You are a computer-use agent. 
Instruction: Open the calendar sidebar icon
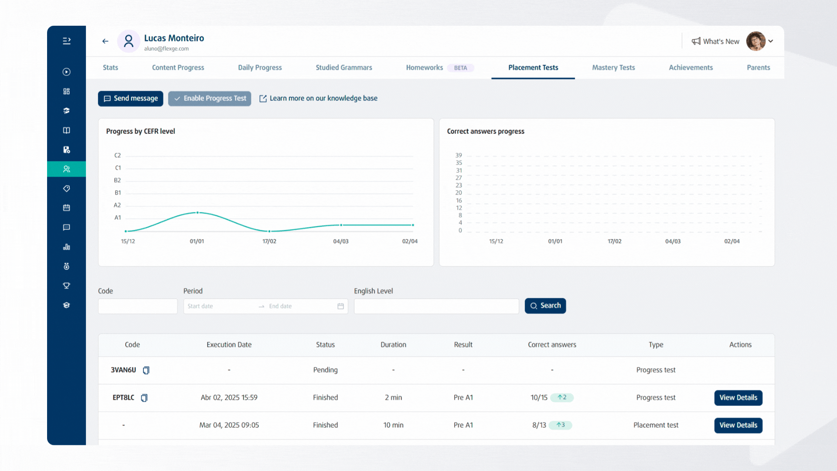pos(67,208)
